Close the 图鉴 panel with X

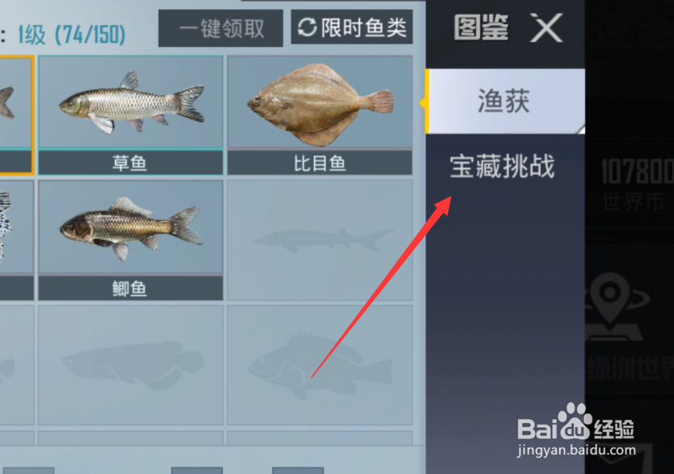546,28
